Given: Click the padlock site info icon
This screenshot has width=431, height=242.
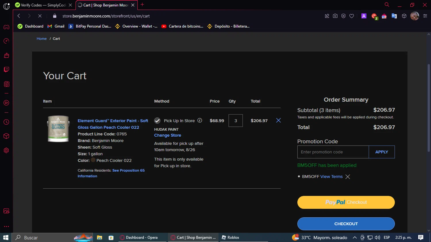Looking at the screenshot, I should (x=55, y=16).
